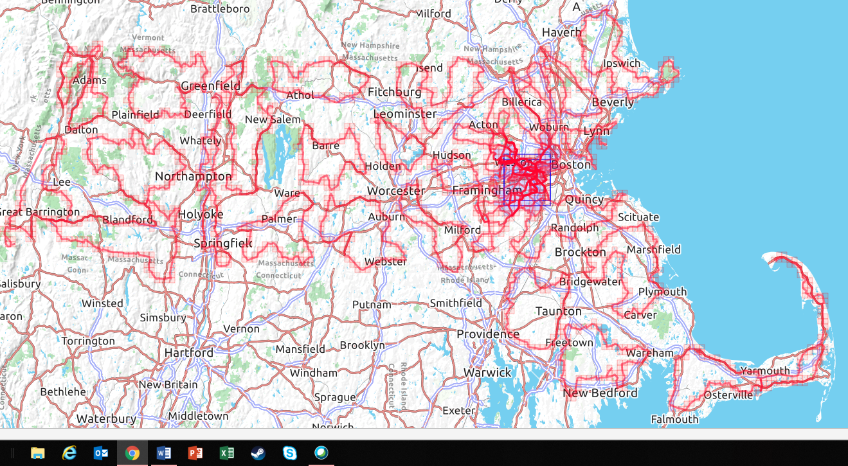The image size is (848, 466).
Task: Launch Steam from the taskbar
Action: click(x=258, y=453)
